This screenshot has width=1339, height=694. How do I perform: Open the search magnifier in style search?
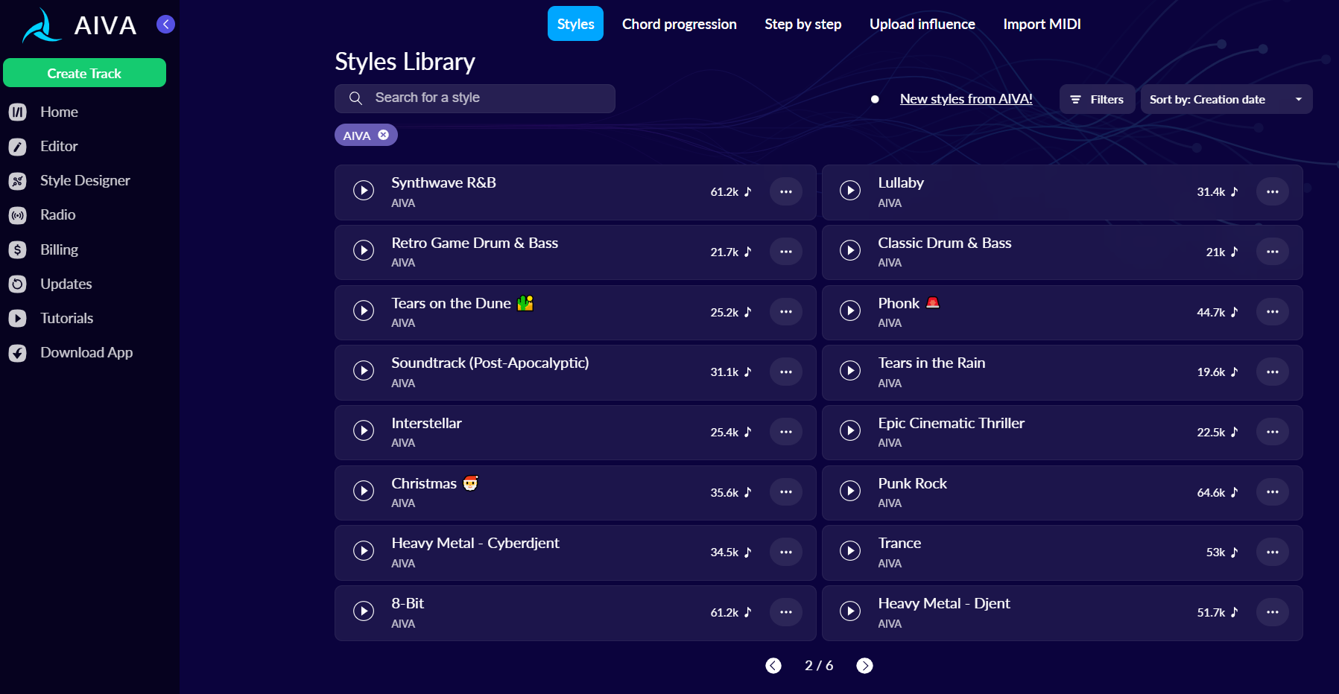[355, 98]
